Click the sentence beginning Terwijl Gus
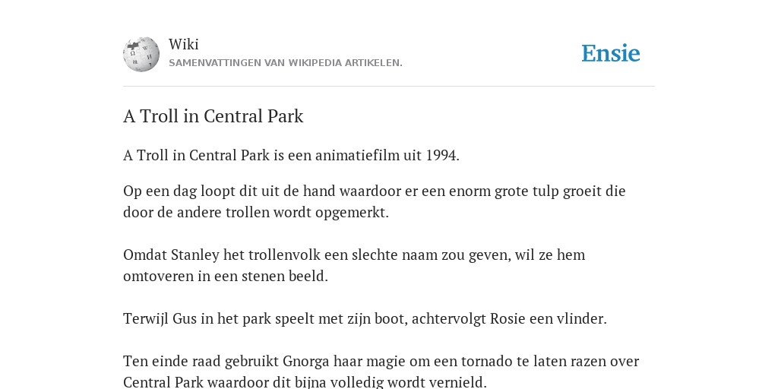The height and width of the screenshot is (389, 778). point(365,318)
